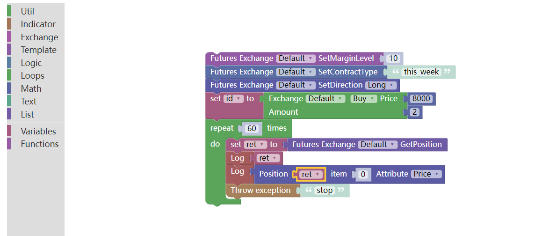
Task: Click the highlighted ret variable in Position block
Action: click(309, 174)
